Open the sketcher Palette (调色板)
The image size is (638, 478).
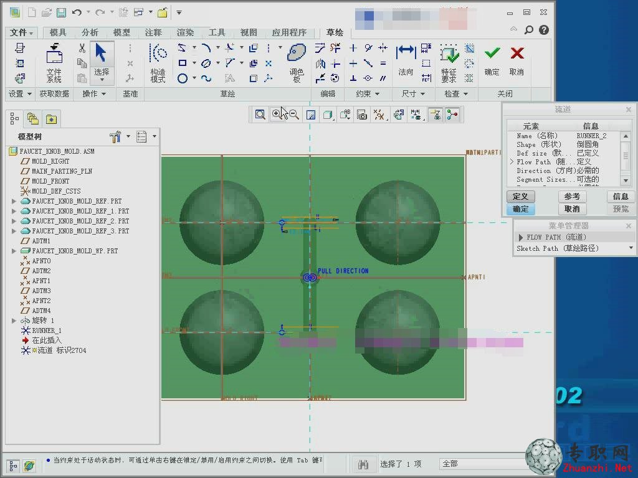pos(297,63)
